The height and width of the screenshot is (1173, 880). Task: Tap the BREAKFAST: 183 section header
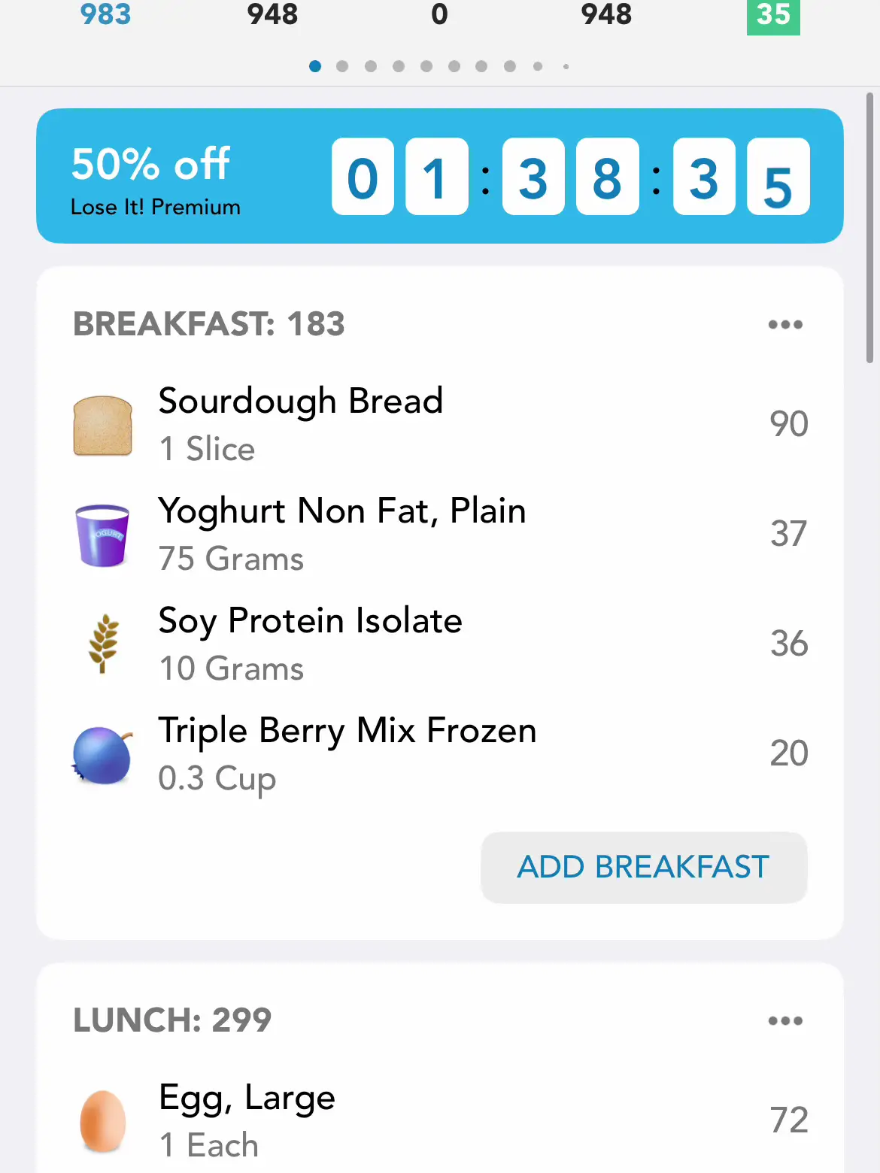208,325
